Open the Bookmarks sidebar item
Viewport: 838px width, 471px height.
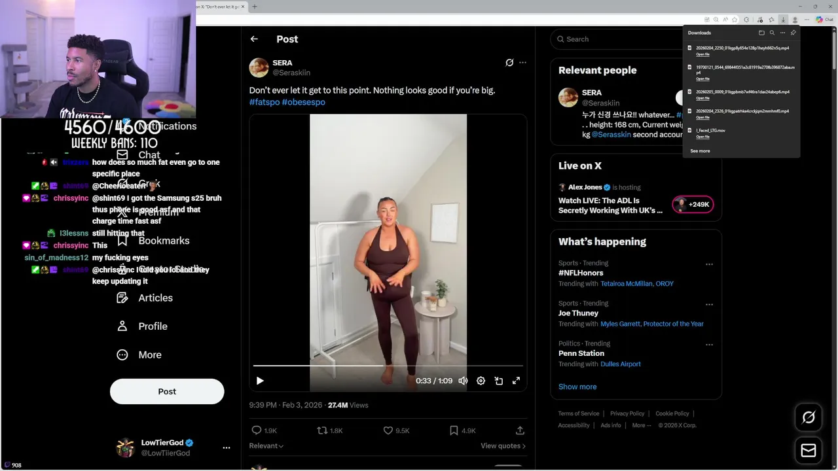pos(154,241)
